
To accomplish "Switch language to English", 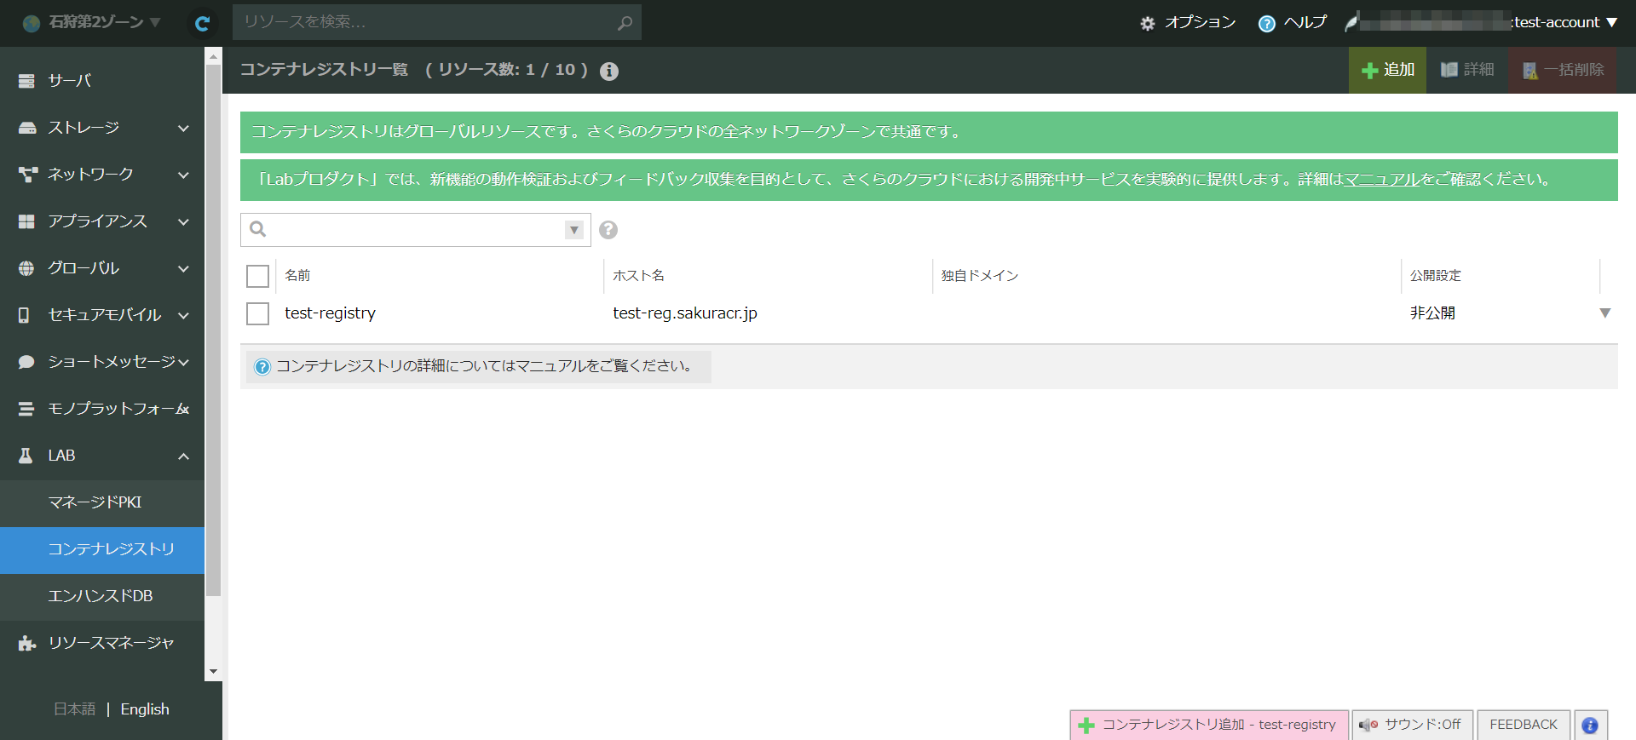I will [145, 709].
